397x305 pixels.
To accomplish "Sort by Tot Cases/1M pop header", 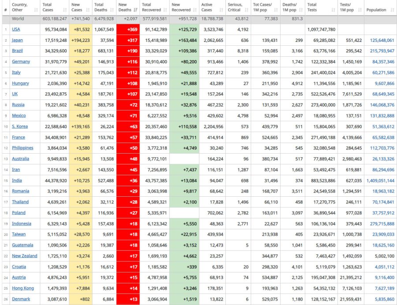I will tap(266, 7).
